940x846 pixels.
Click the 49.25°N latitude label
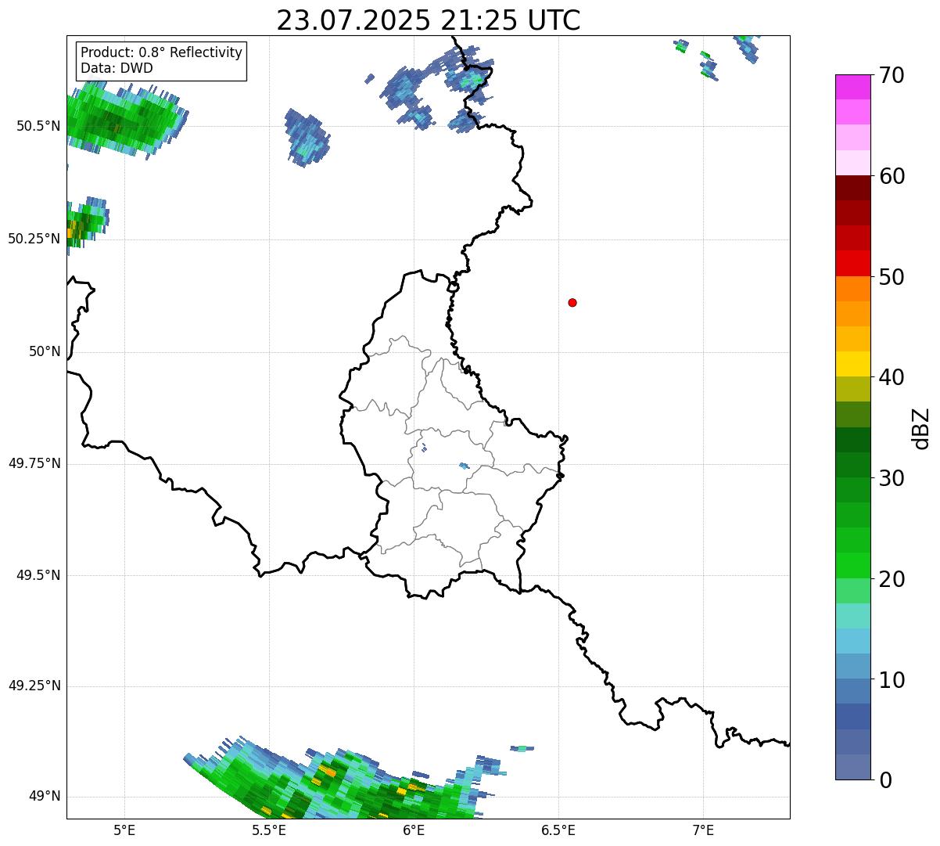point(34,686)
